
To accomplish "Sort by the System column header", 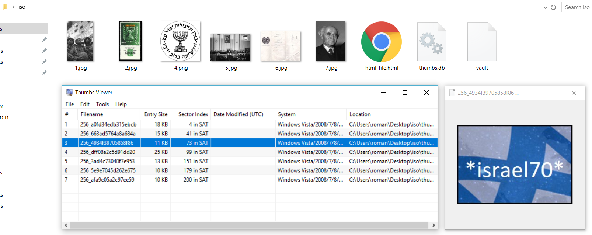I will point(311,114).
